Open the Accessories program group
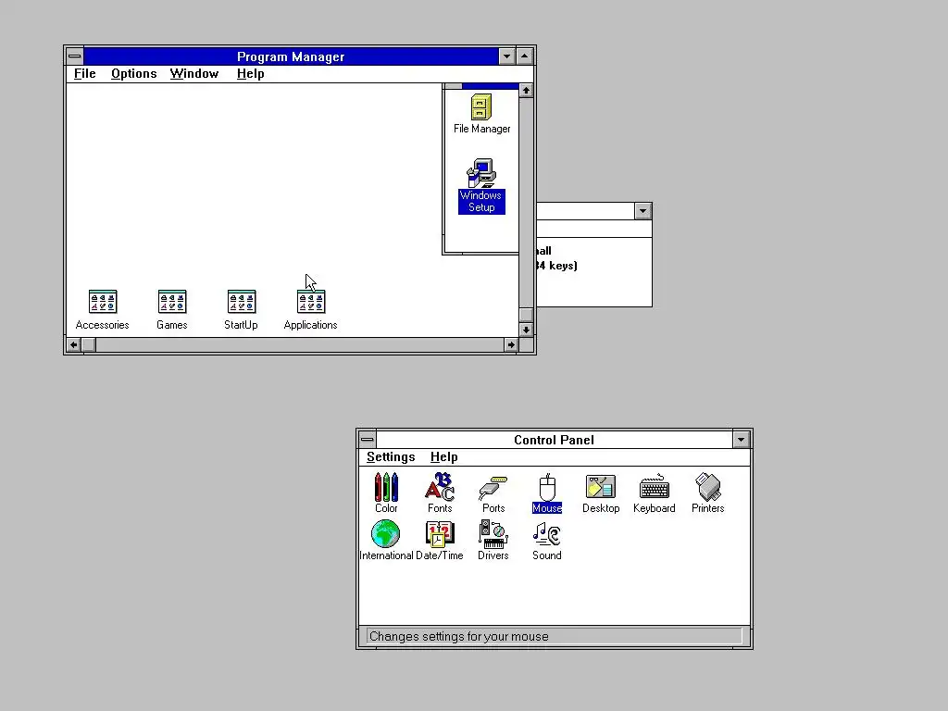Image resolution: width=948 pixels, height=711 pixels. pos(102,310)
